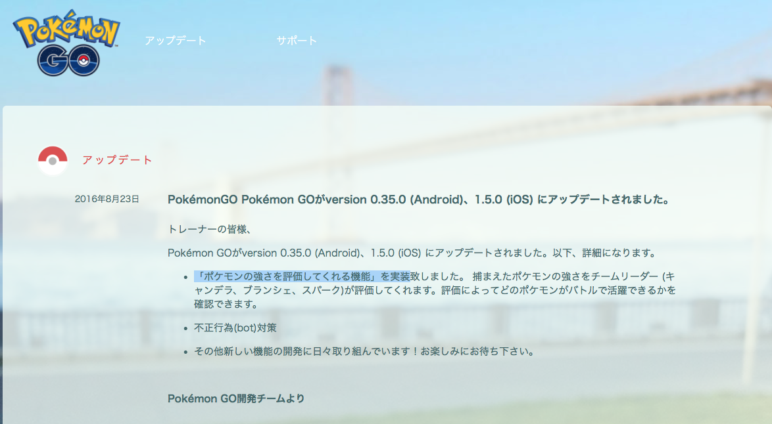Select the red Poké Ball section icon
The width and height of the screenshot is (772, 424).
[x=53, y=161]
